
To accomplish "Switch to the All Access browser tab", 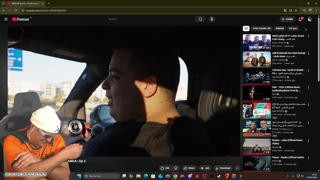I will (x=25, y=3).
